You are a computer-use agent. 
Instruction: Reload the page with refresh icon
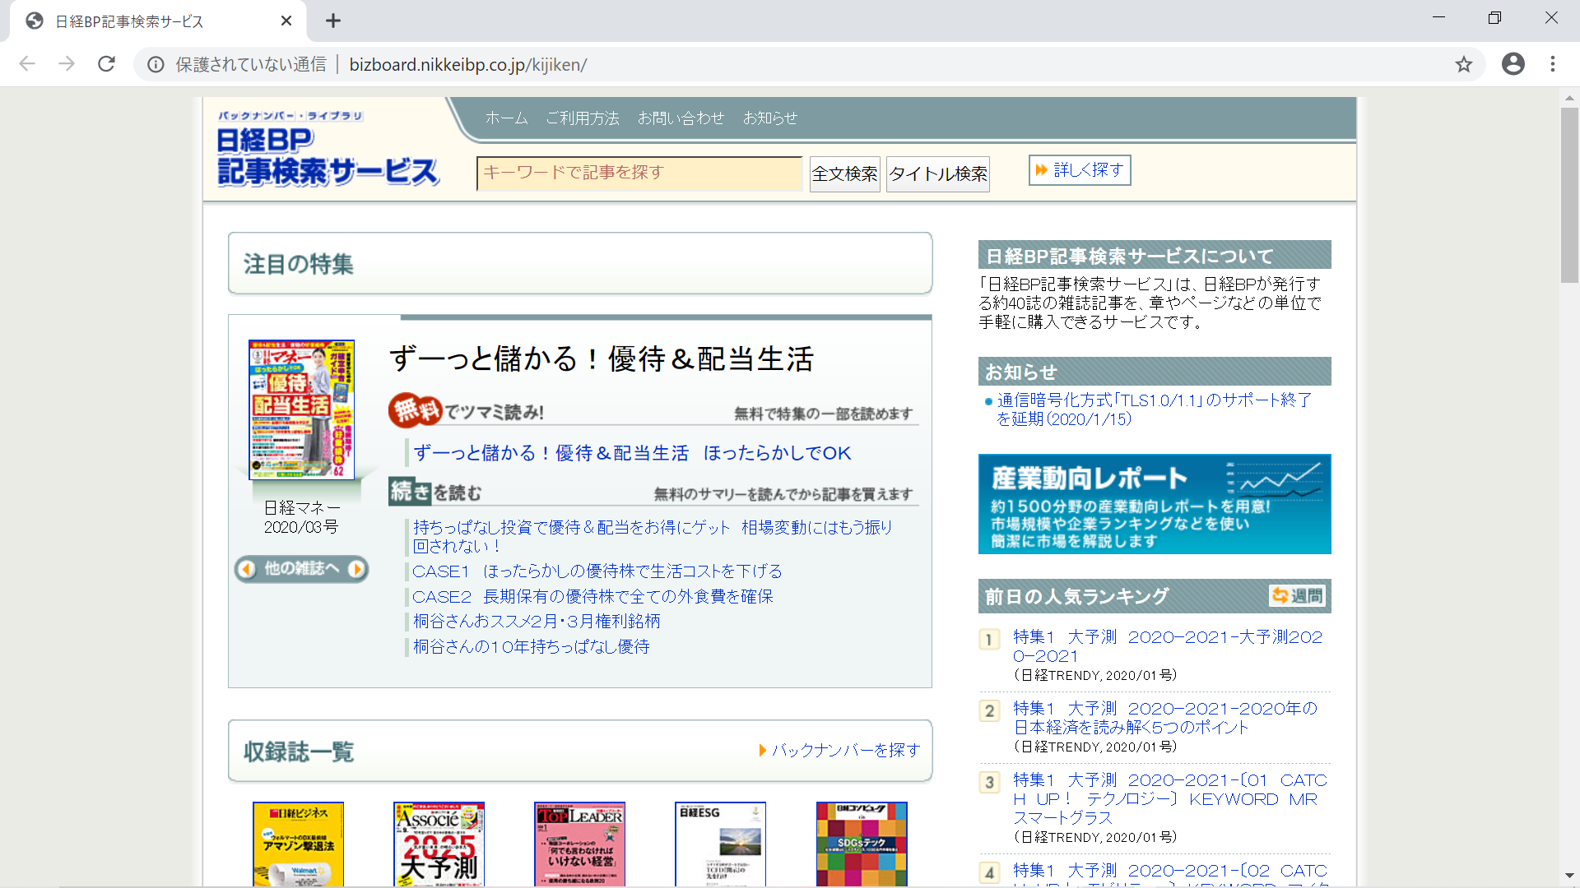[x=106, y=64]
